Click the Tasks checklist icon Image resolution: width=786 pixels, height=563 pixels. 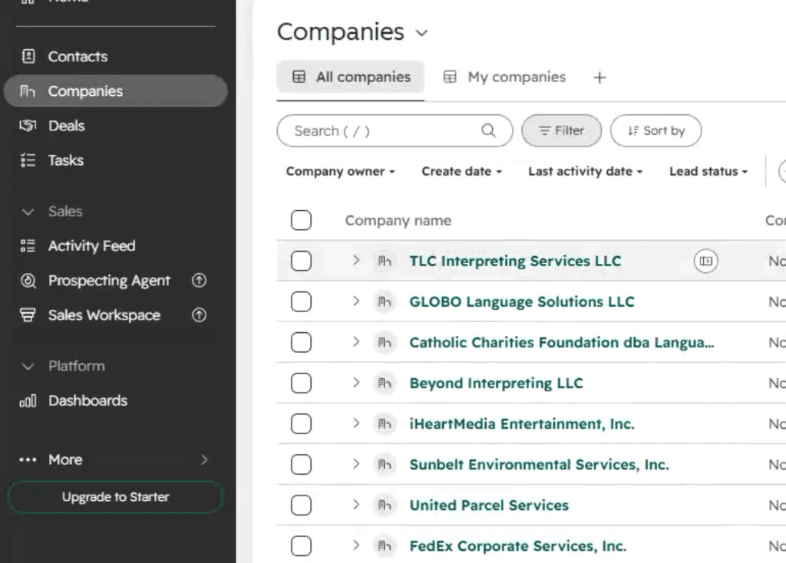[x=28, y=160]
